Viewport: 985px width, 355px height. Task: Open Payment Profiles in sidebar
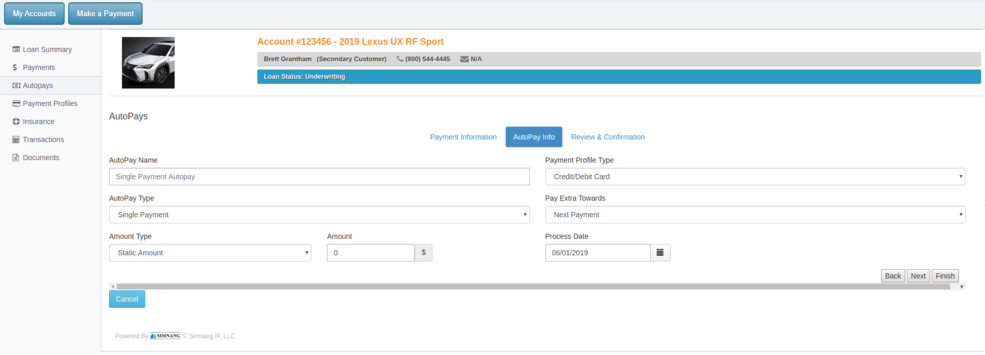pos(50,104)
